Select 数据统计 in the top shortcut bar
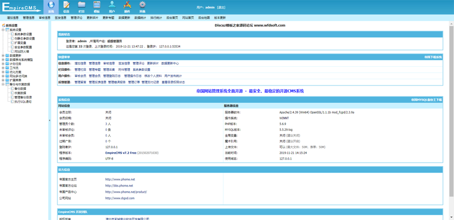 click(140, 18)
